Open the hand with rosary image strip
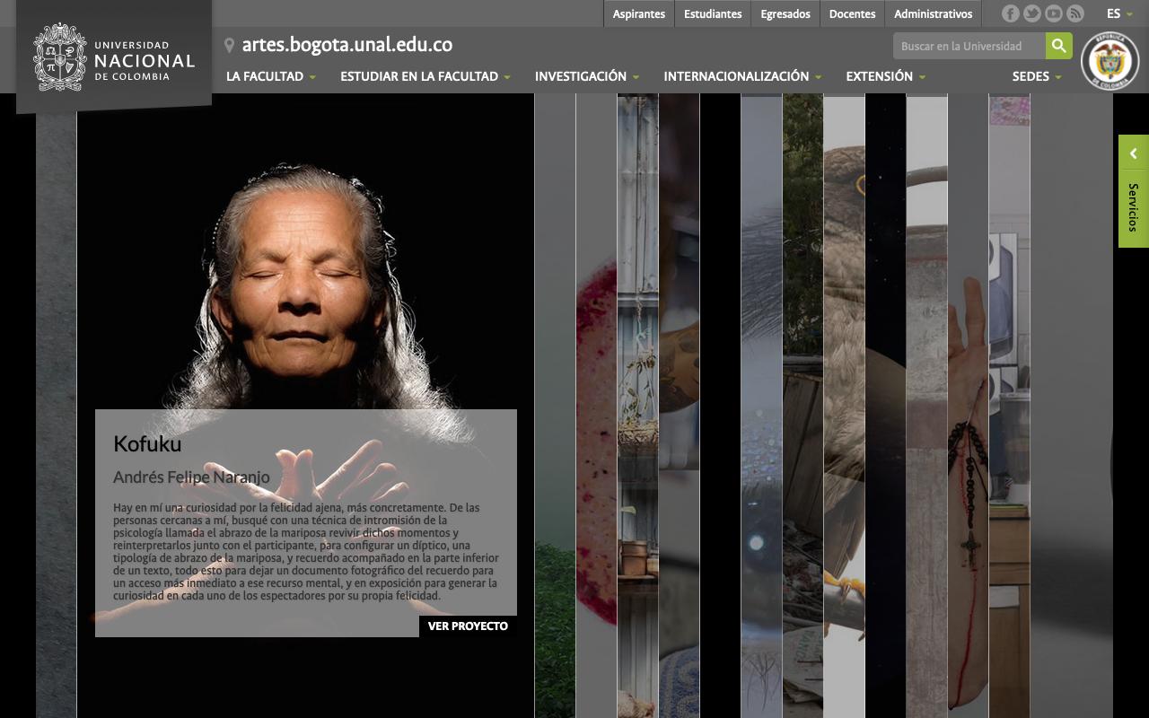1149x718 pixels. (x=968, y=406)
